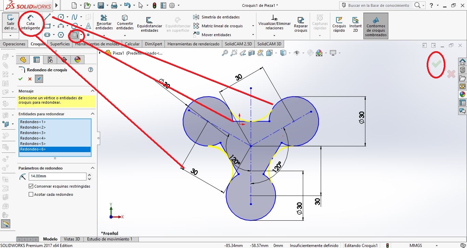Expand the SolidWorks main menu arrow
The width and height of the screenshot is (467, 248).
(x=56, y=5)
